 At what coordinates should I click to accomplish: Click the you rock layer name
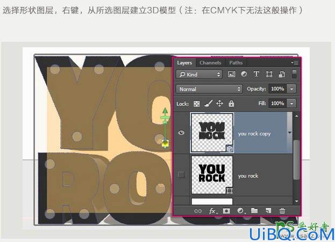coord(248,176)
